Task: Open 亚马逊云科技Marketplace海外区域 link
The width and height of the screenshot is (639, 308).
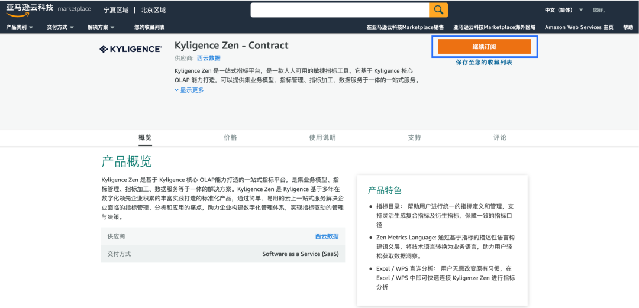Action: [494, 27]
